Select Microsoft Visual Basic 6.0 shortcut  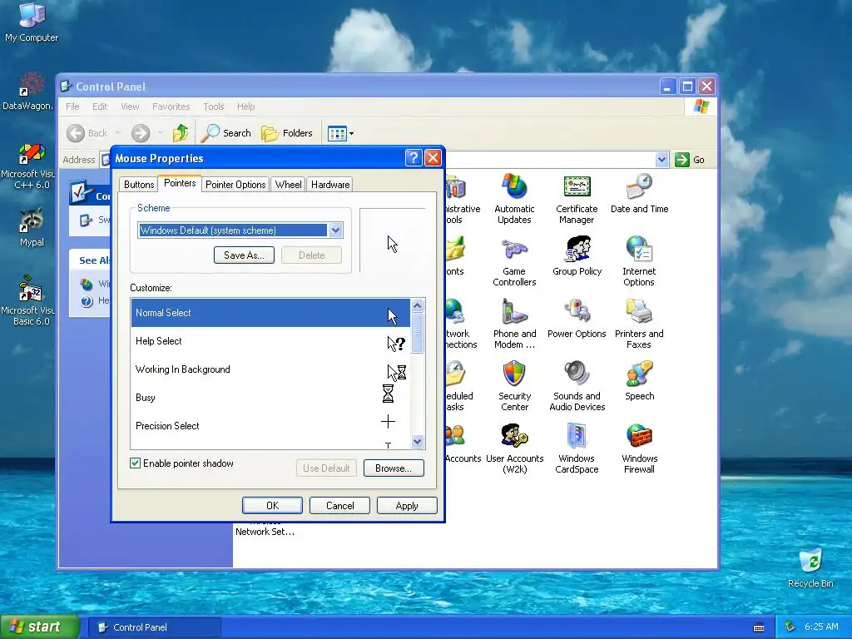tap(28, 301)
